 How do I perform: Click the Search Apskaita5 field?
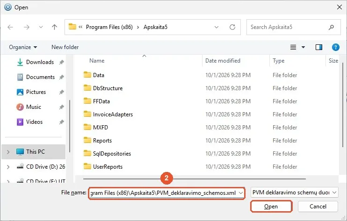pos(293,27)
